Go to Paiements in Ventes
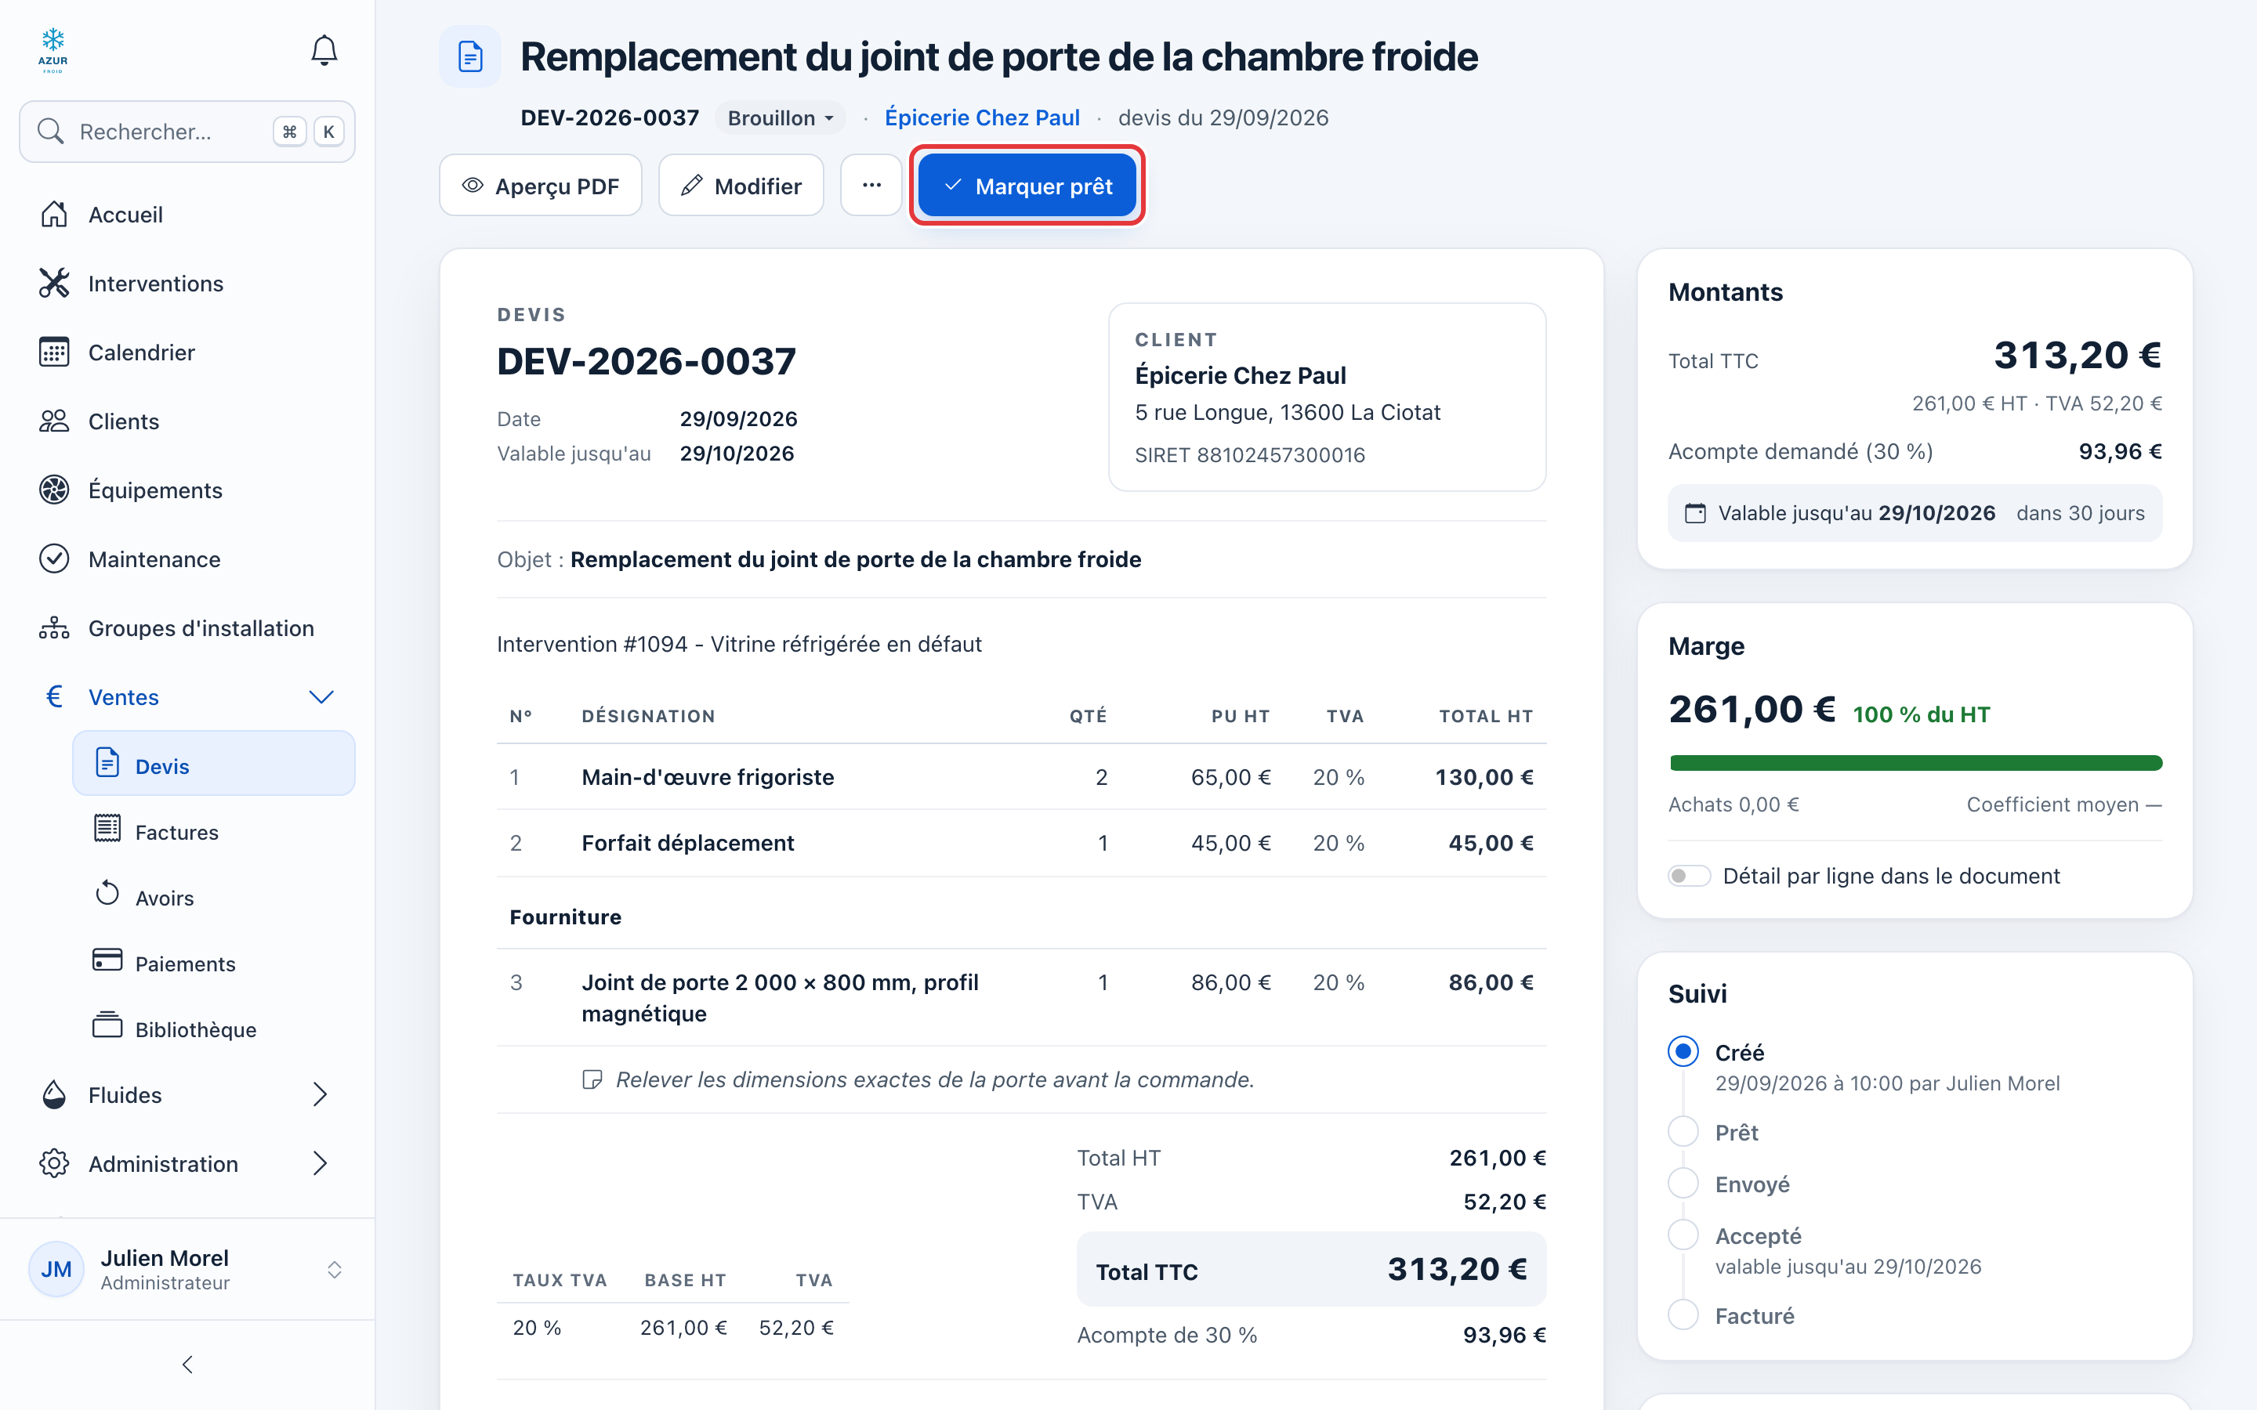Viewport: 2257px width, 1410px height. pyautogui.click(x=214, y=963)
